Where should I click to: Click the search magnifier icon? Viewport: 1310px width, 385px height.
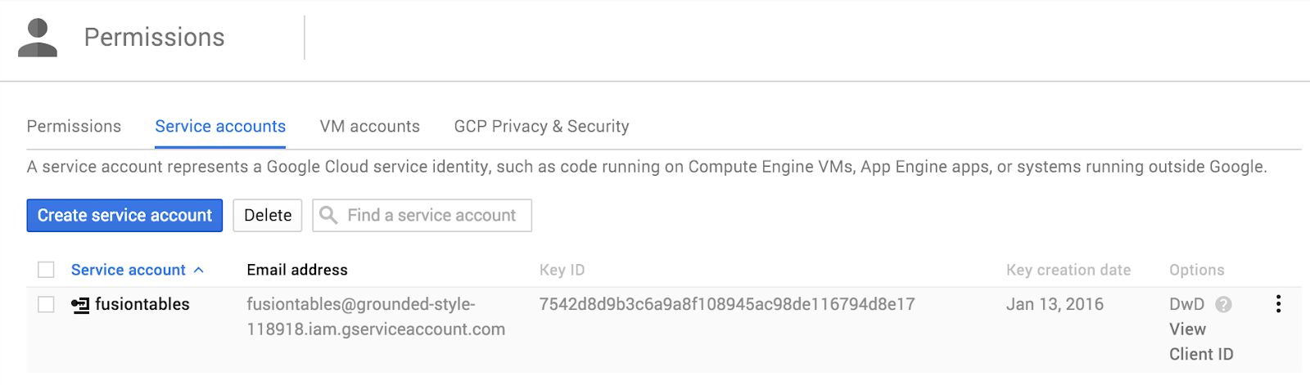(328, 215)
